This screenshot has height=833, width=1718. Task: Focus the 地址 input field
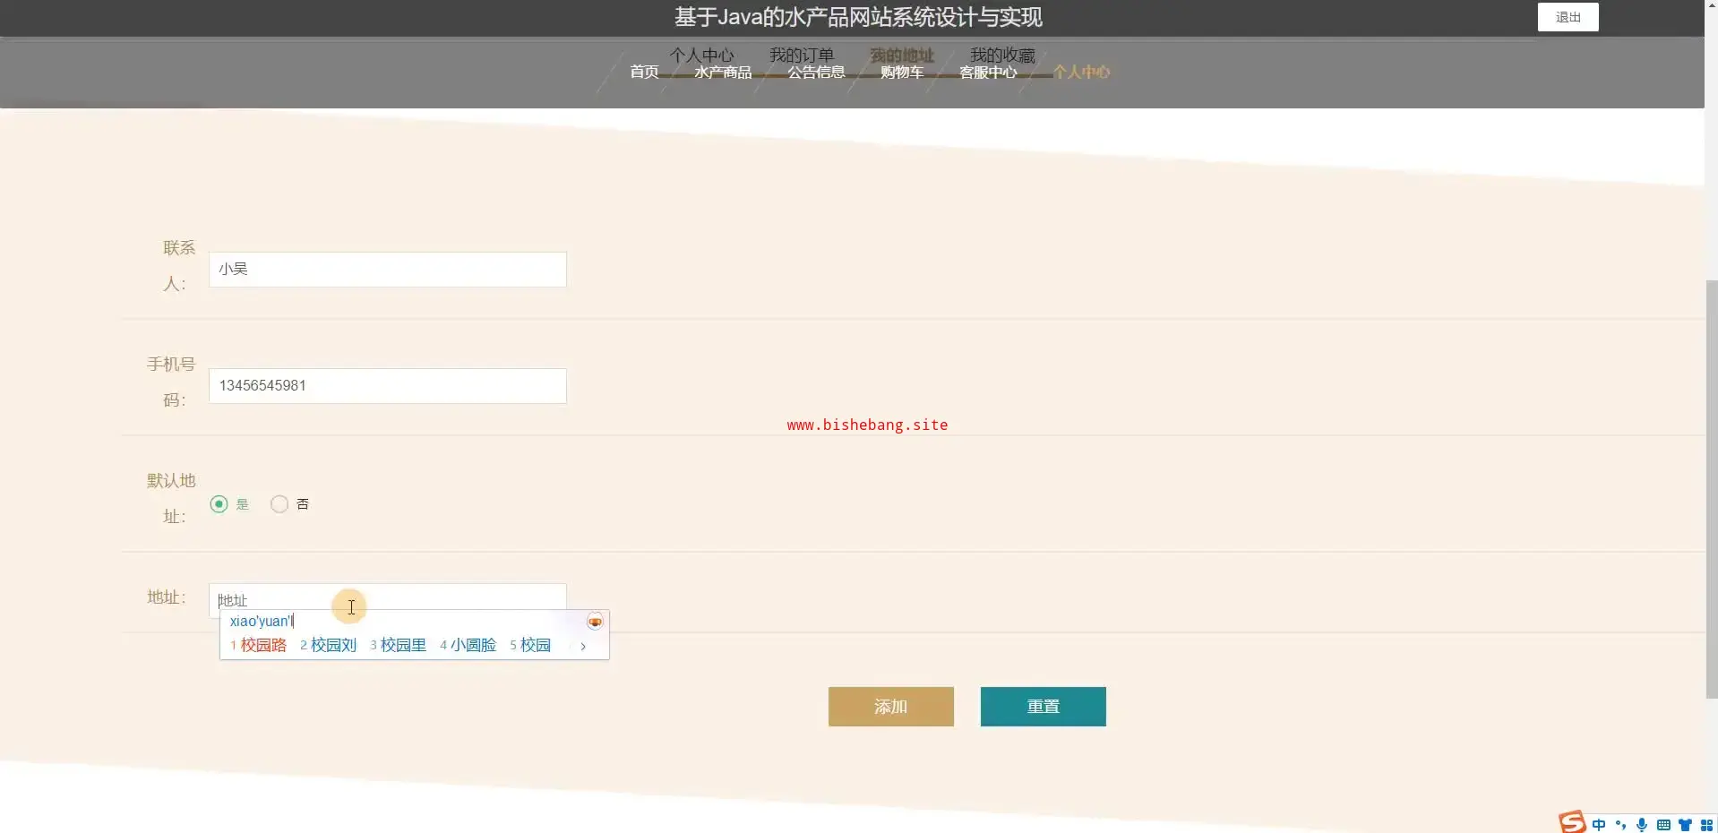[388, 600]
